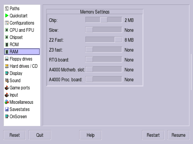Open the Paths settings page
Screen dimensions: 193x144
click(14, 9)
